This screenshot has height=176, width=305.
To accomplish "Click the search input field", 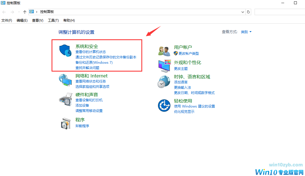I will 280,12.
